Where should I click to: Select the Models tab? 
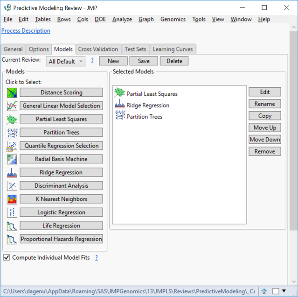(63, 49)
